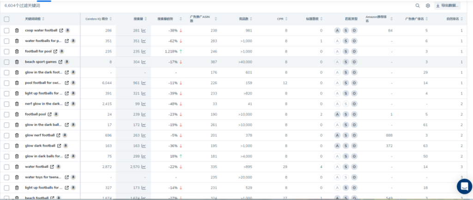Screen dimensions: 473x200
Task: Toggle the select-all checkbox in header
Action: point(6,19)
